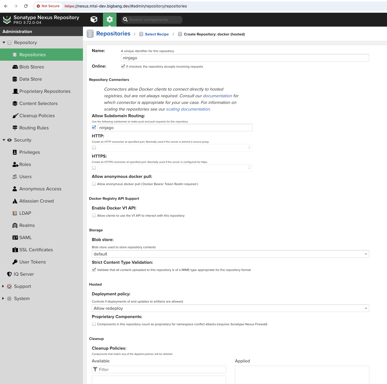The image size is (387, 384).
Task: Click the Roles icon
Action: 16,165
